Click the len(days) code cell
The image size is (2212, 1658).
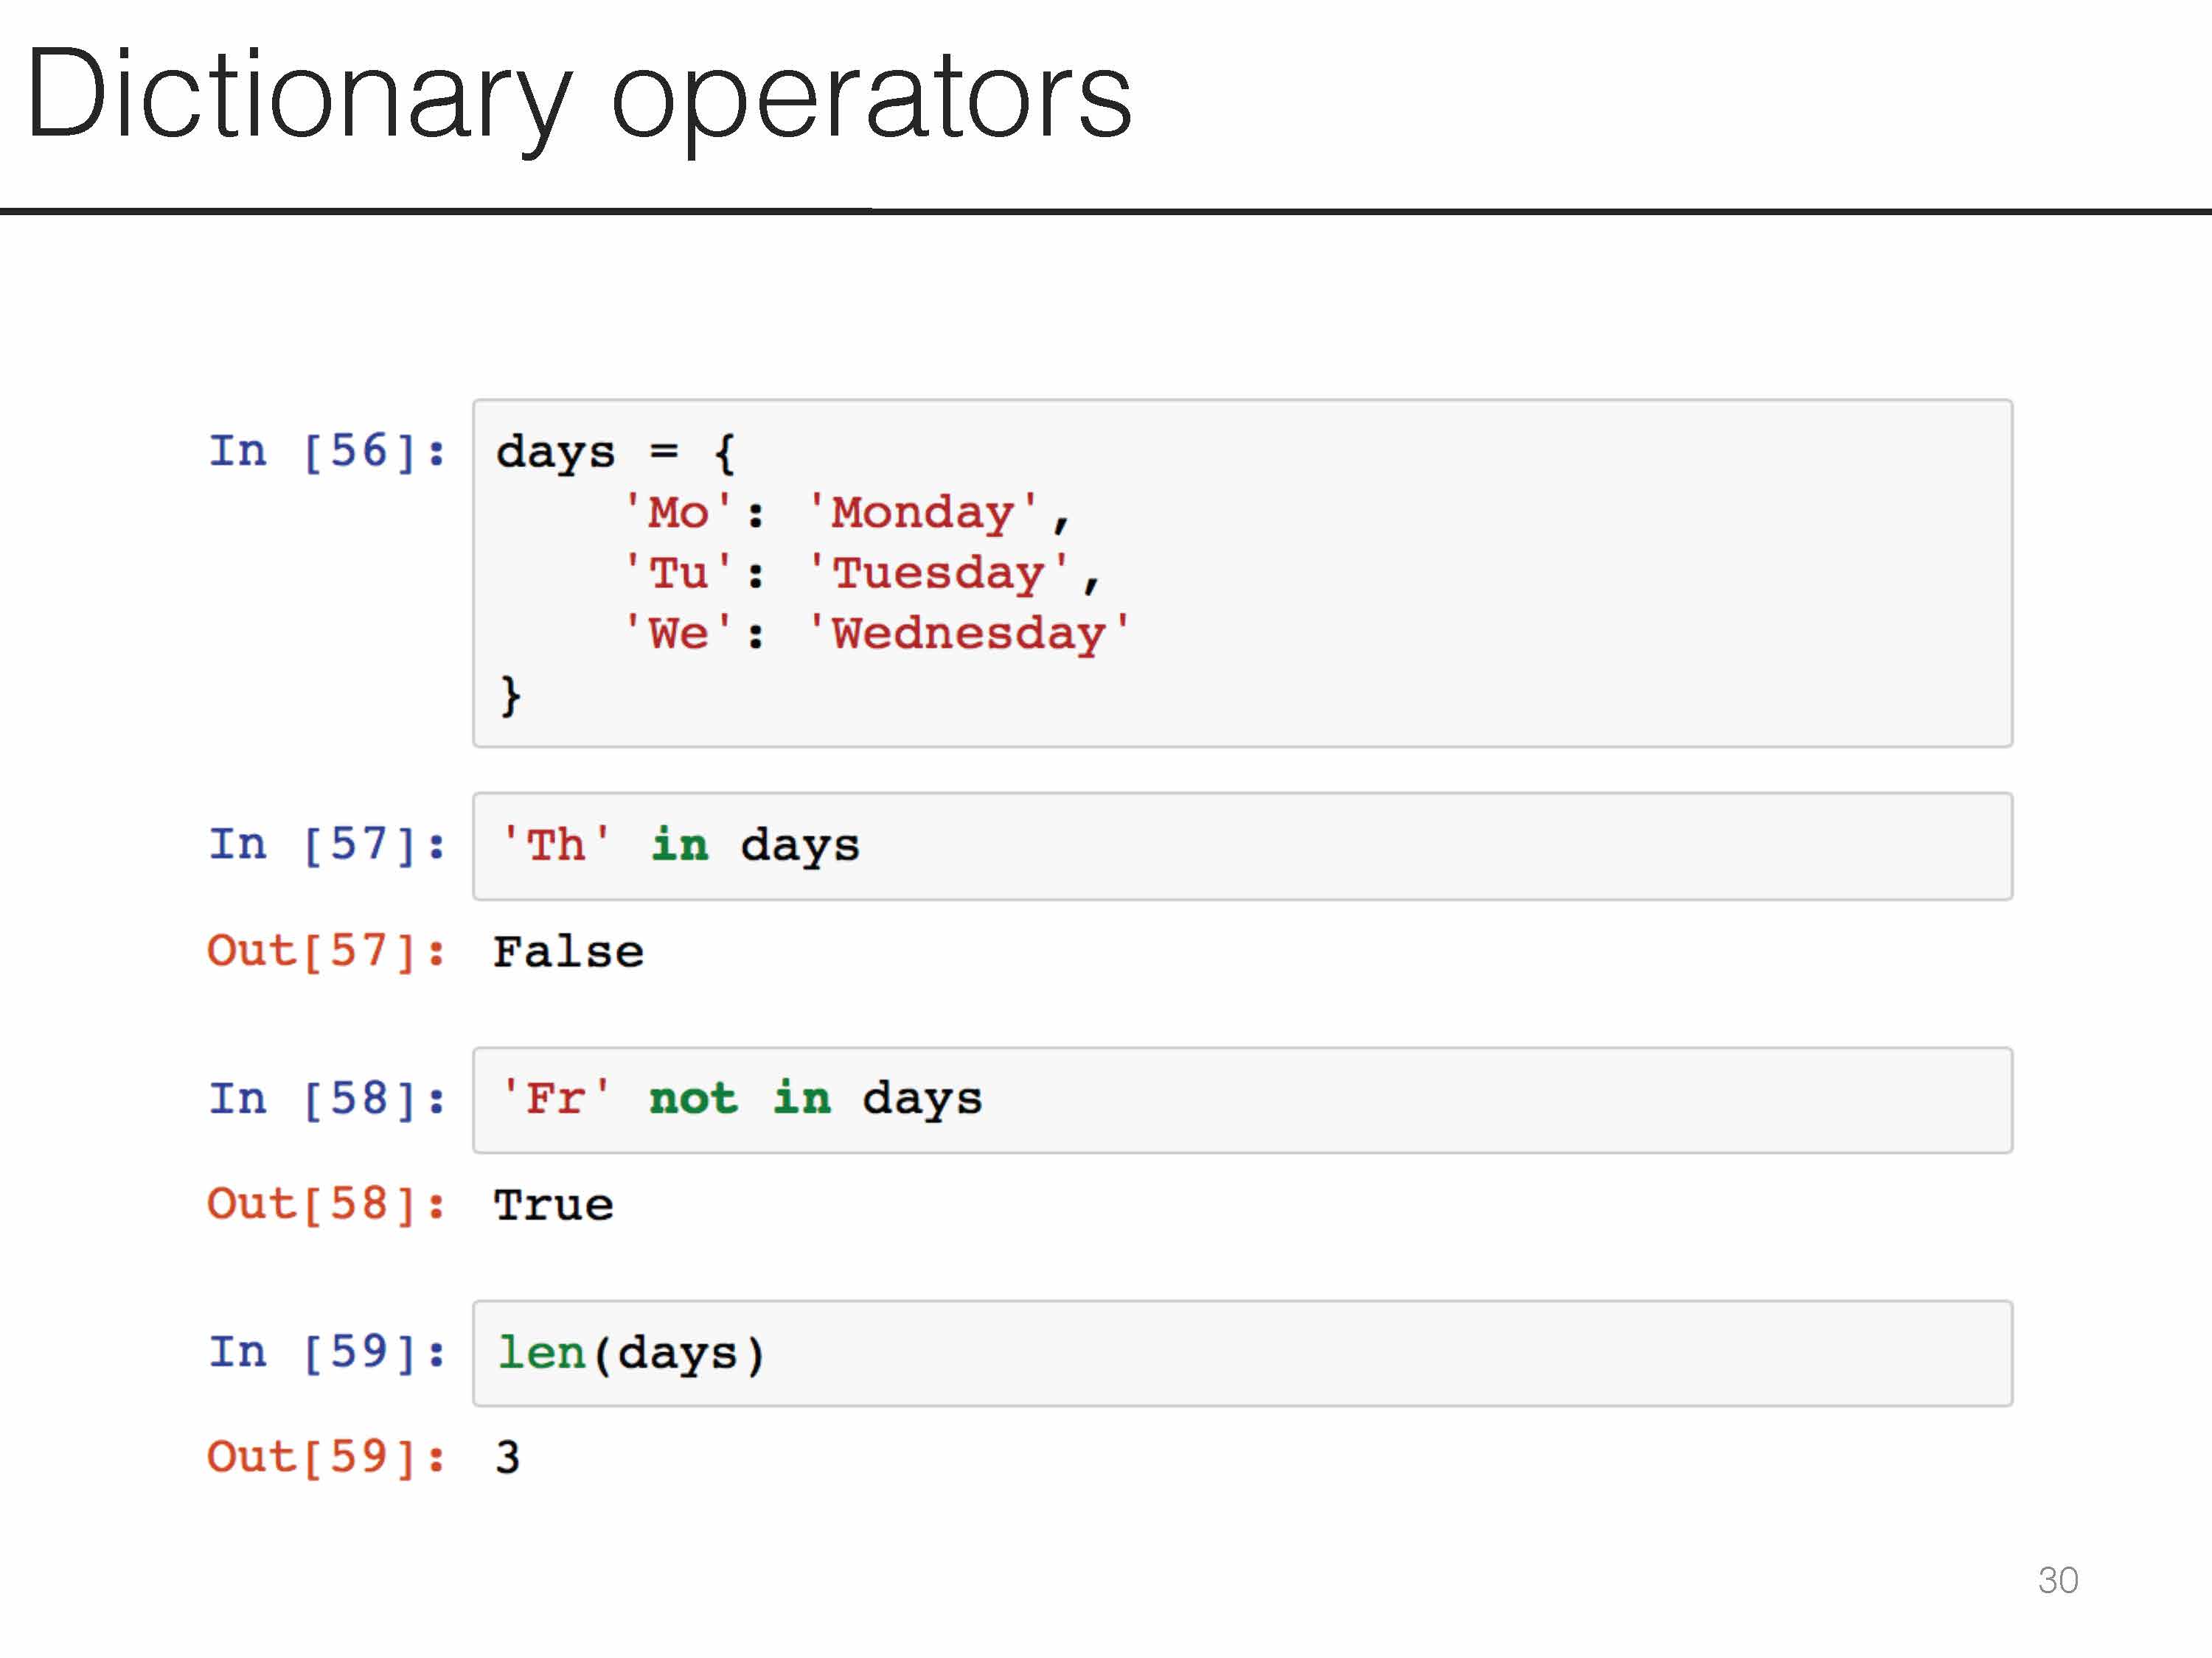tap(1240, 1353)
